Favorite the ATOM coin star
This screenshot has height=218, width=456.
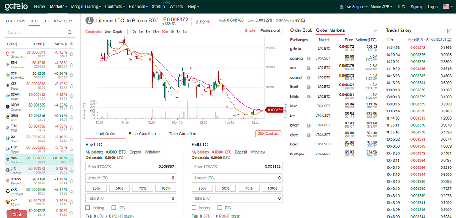pyautogui.click(x=72, y=107)
